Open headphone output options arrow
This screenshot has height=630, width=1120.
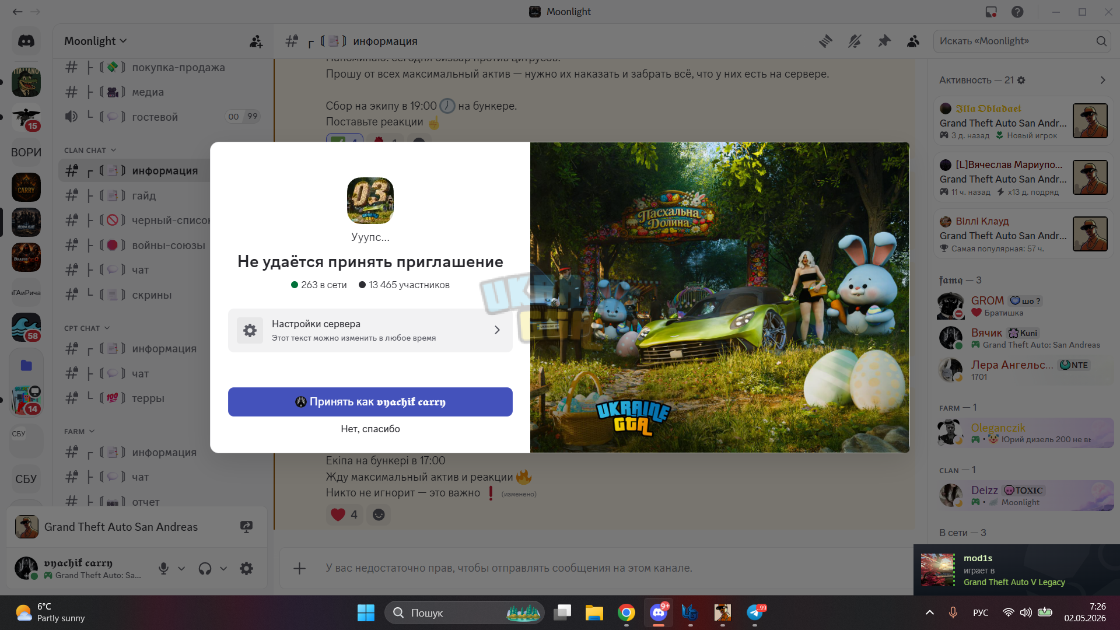pos(223,568)
